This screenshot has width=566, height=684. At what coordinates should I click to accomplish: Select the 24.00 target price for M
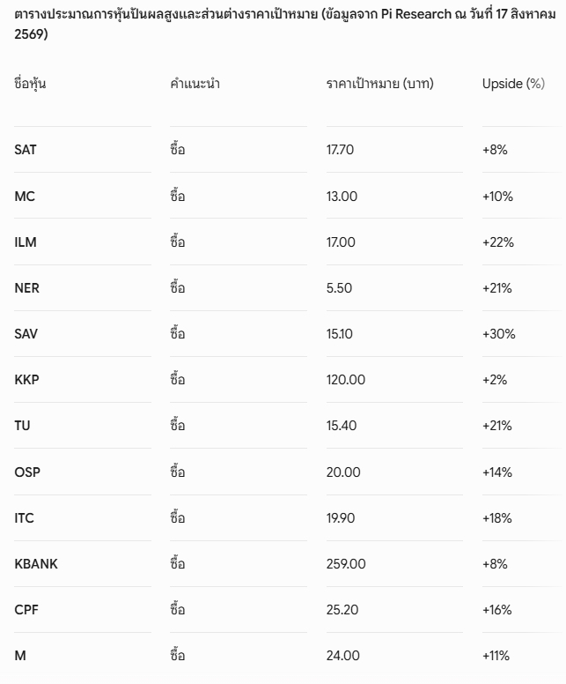coord(343,655)
